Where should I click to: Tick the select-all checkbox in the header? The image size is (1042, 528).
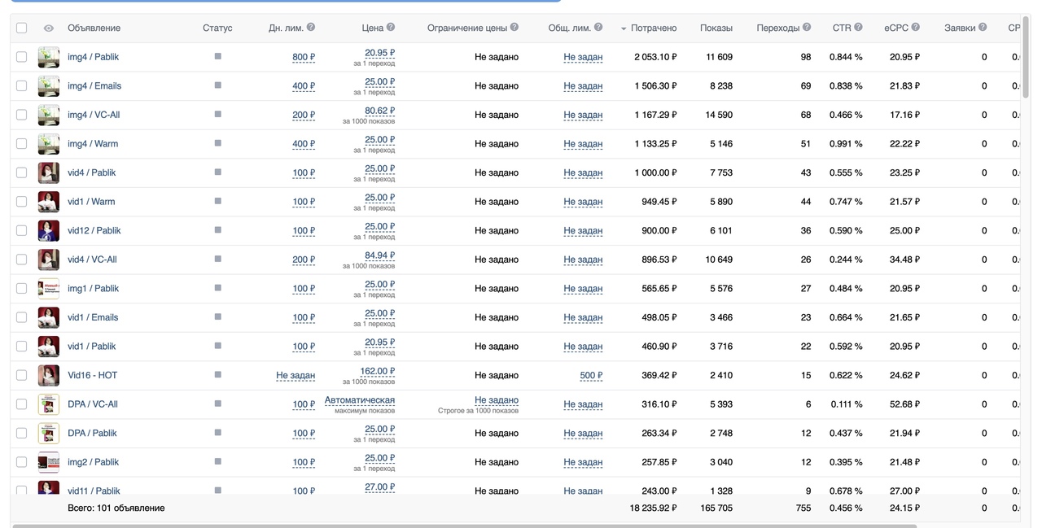[22, 28]
